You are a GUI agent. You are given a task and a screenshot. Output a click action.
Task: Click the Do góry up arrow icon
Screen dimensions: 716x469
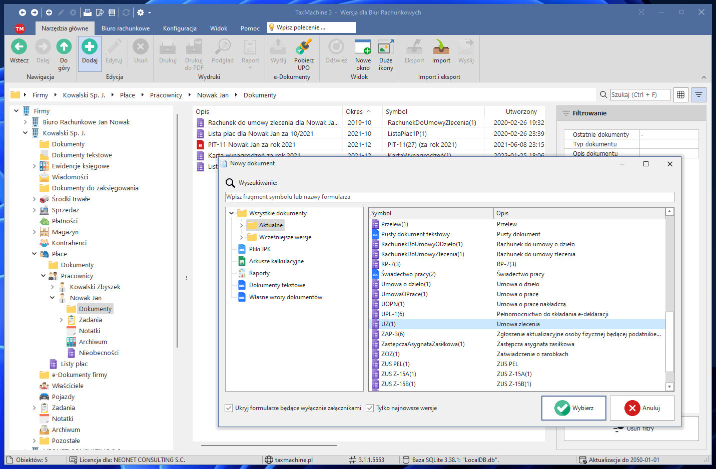click(x=64, y=47)
